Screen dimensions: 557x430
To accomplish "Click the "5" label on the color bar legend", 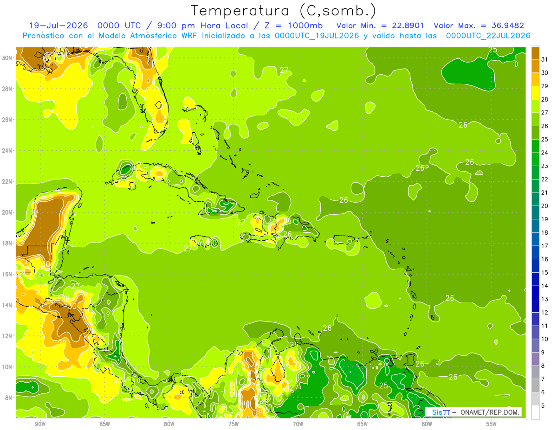I will pyautogui.click(x=544, y=406).
